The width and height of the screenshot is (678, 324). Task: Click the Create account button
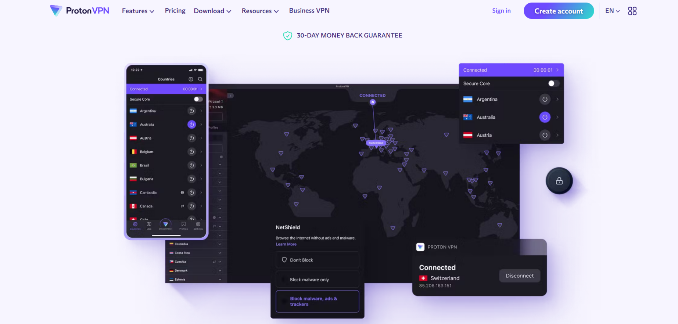pyautogui.click(x=558, y=11)
